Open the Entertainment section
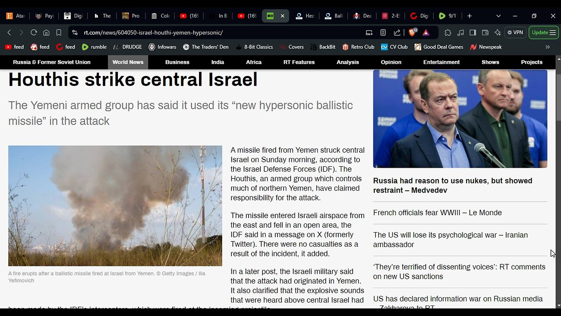 pos(441,62)
